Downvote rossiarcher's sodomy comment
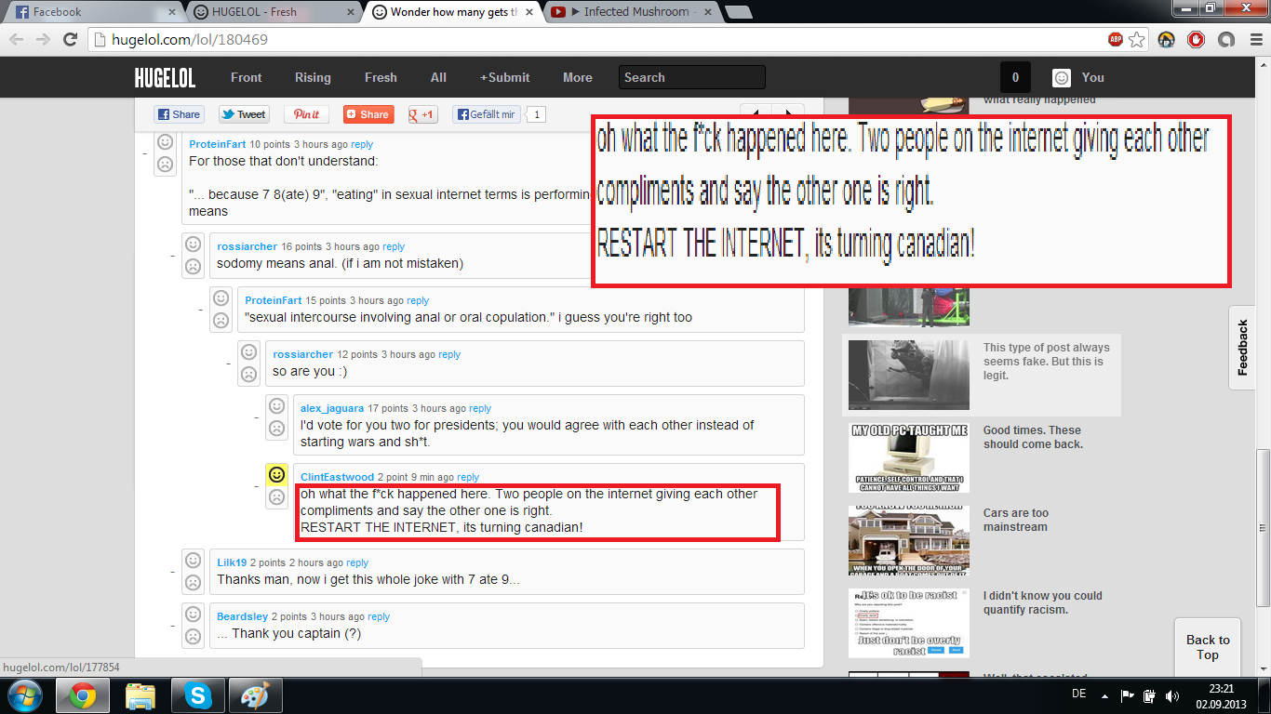This screenshot has width=1271, height=714. pos(193,267)
